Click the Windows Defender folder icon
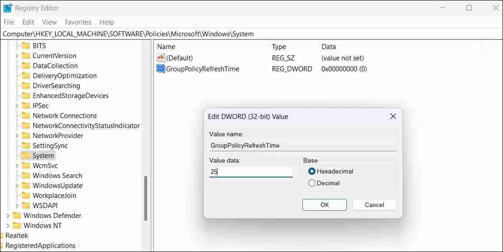 17,215
